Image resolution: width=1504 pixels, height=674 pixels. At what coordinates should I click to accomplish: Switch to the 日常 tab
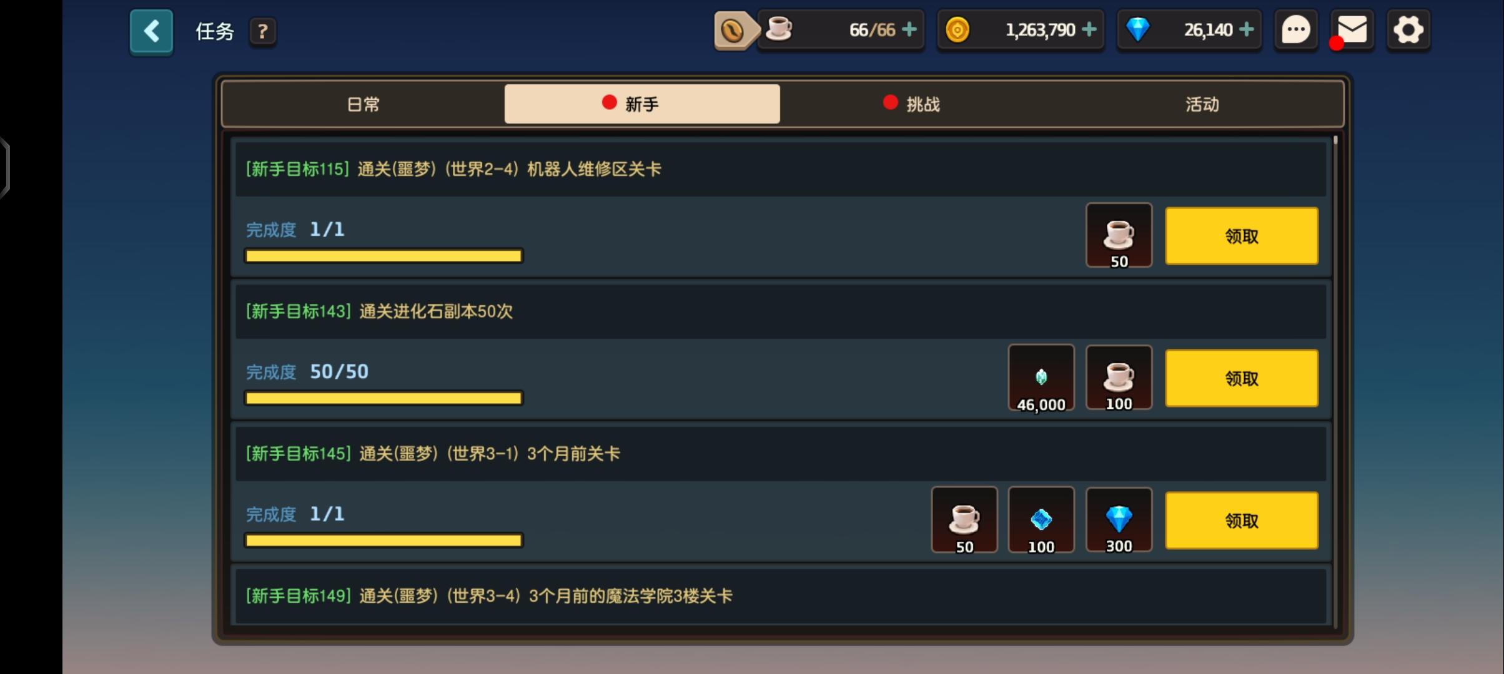(364, 104)
